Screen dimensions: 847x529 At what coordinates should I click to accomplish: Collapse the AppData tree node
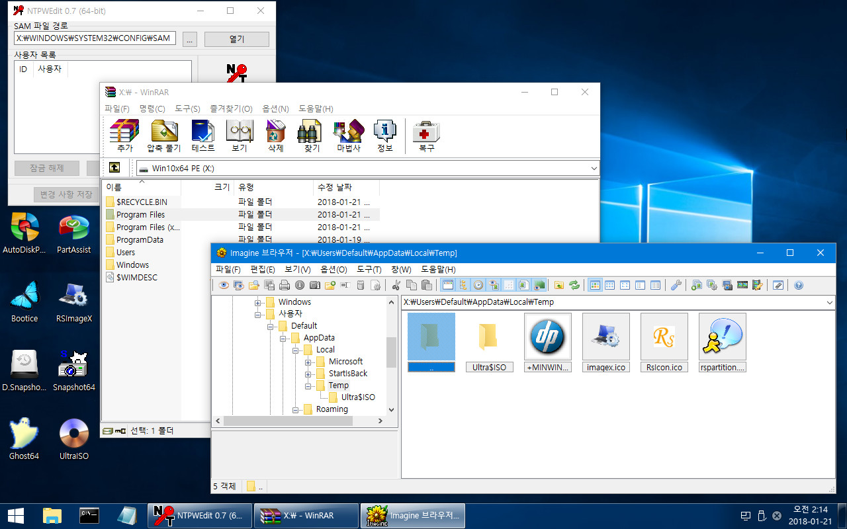tap(283, 338)
